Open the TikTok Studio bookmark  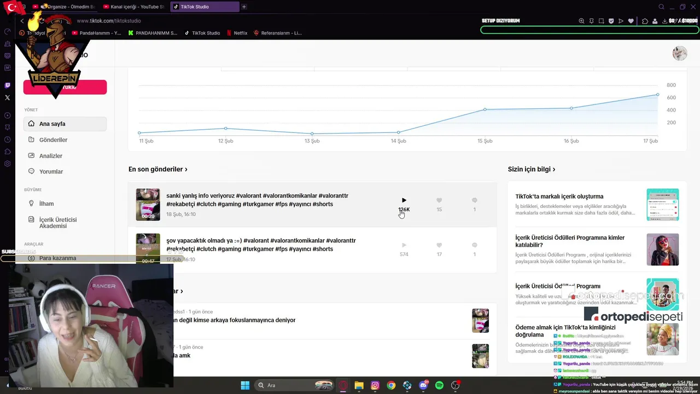pyautogui.click(x=202, y=33)
